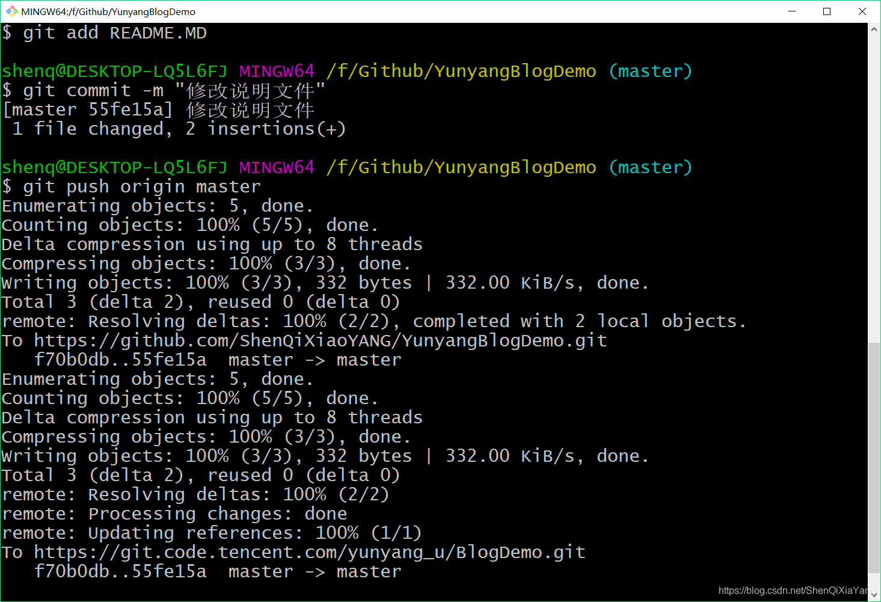The width and height of the screenshot is (881, 602).
Task: Click "1 file changed, 2 insertions(+)" line
Action: [x=179, y=129]
